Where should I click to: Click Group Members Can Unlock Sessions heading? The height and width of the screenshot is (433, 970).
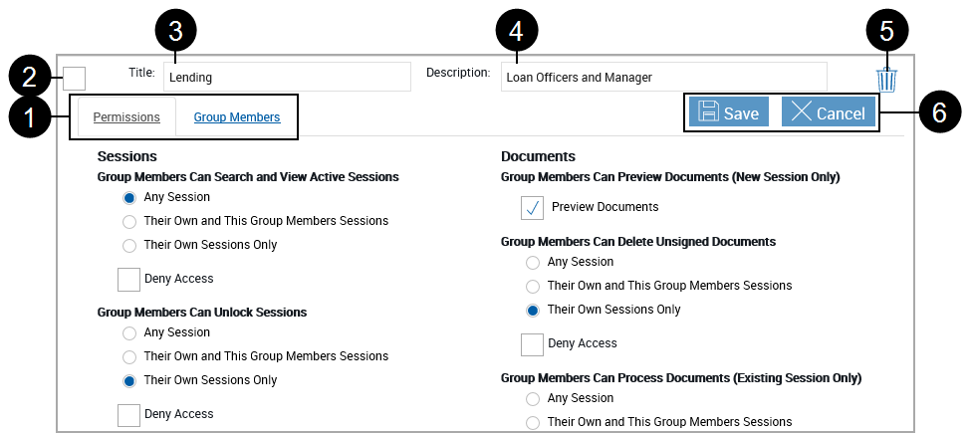[x=202, y=313]
